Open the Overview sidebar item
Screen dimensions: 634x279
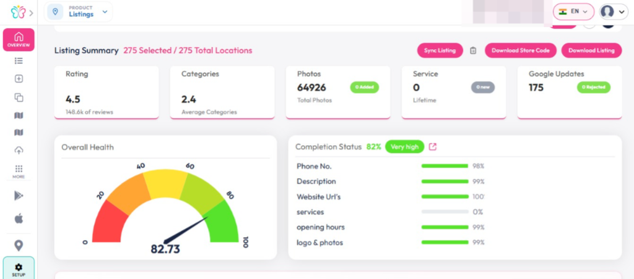pyautogui.click(x=19, y=40)
